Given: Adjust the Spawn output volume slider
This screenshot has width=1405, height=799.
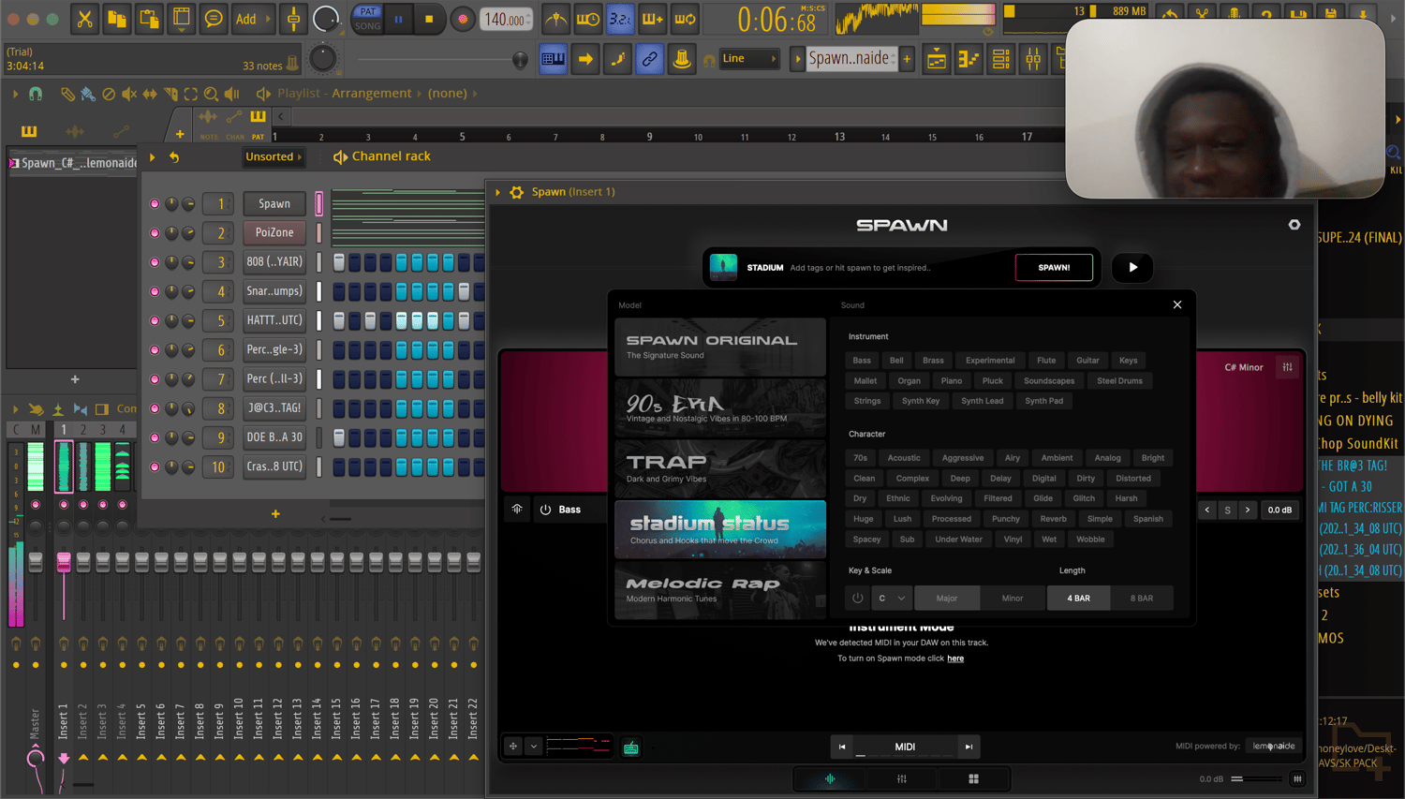Looking at the screenshot, I should coord(1256,778).
